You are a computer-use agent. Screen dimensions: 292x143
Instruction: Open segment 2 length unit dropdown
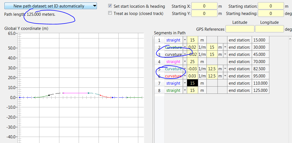click(225, 47)
